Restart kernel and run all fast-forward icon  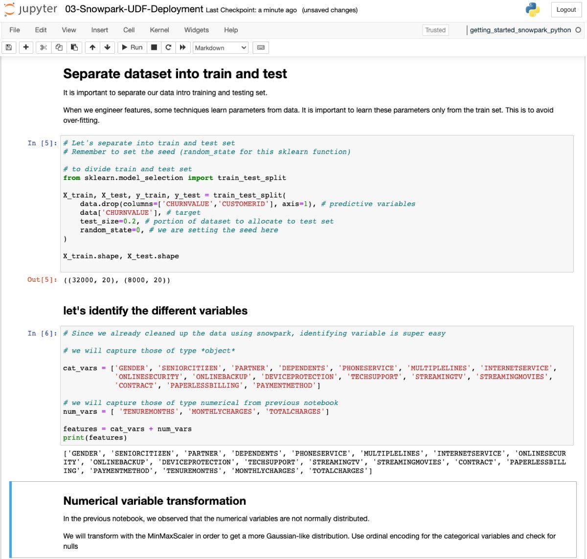[183, 47]
